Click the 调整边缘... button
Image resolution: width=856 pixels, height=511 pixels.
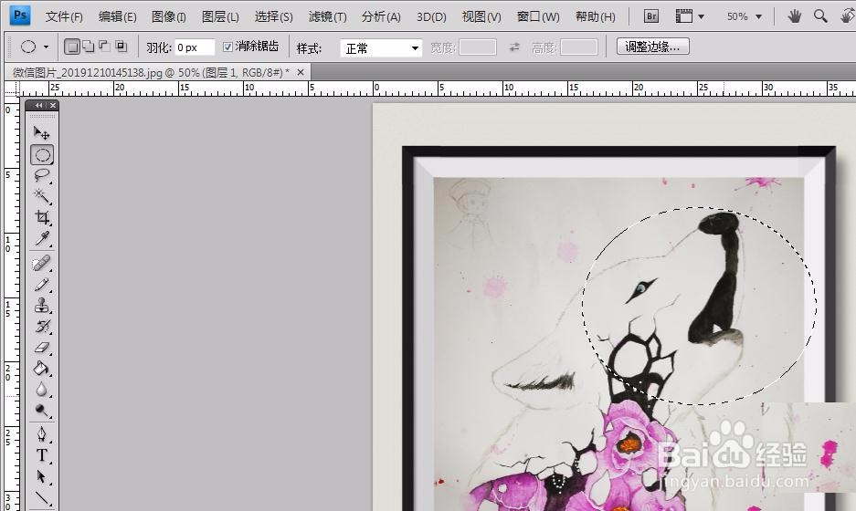(652, 47)
